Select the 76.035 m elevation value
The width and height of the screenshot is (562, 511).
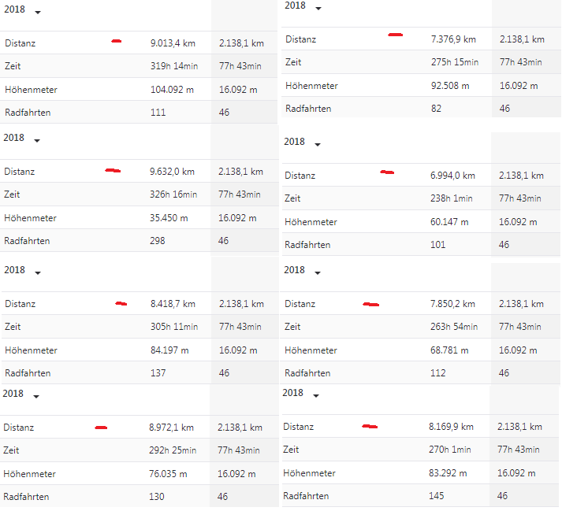pos(169,474)
